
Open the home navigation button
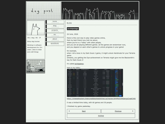(x=55, y=22)
